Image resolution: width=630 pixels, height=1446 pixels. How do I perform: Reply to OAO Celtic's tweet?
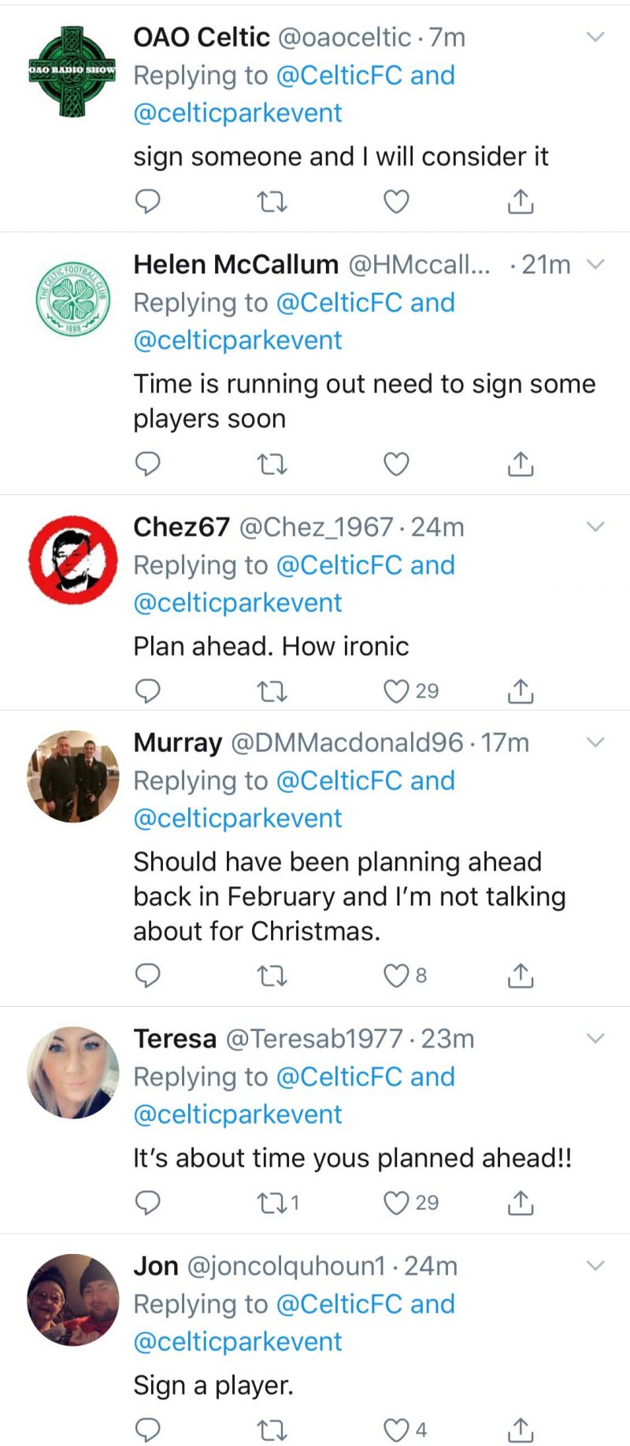point(148,202)
